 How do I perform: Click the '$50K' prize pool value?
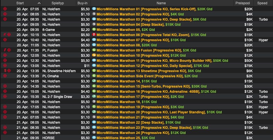[x=248, y=60]
